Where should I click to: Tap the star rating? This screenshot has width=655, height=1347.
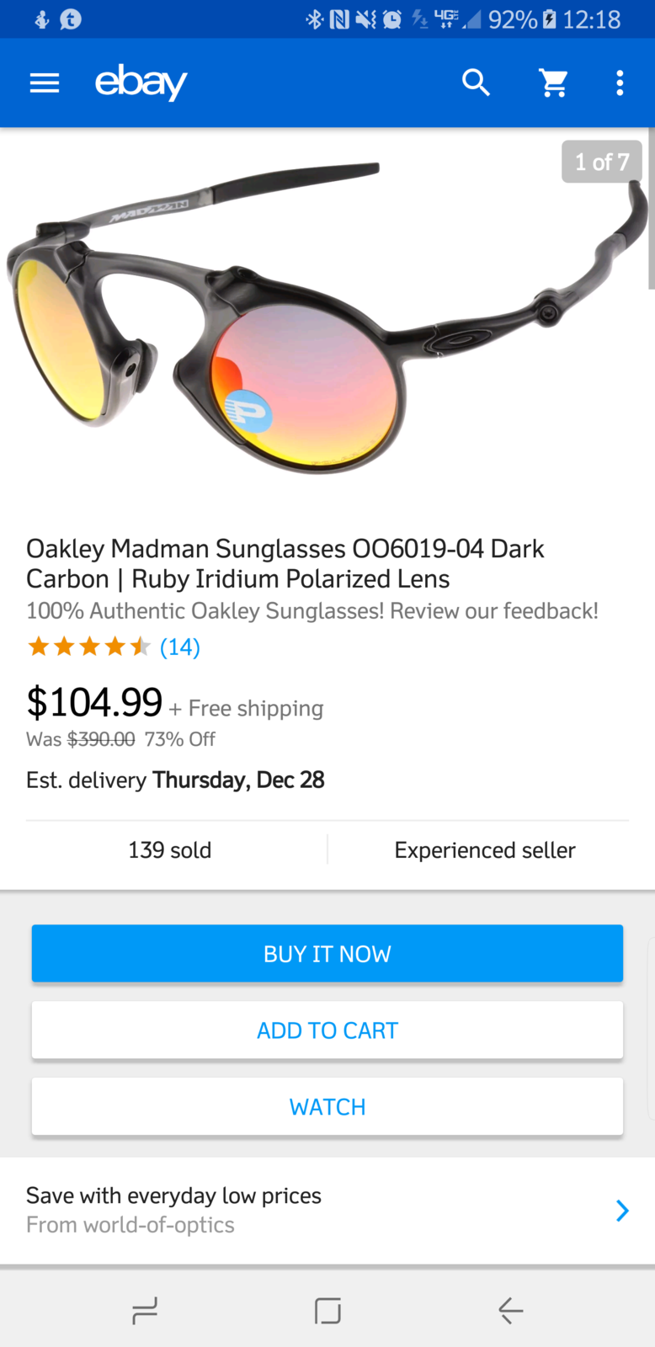[88, 647]
